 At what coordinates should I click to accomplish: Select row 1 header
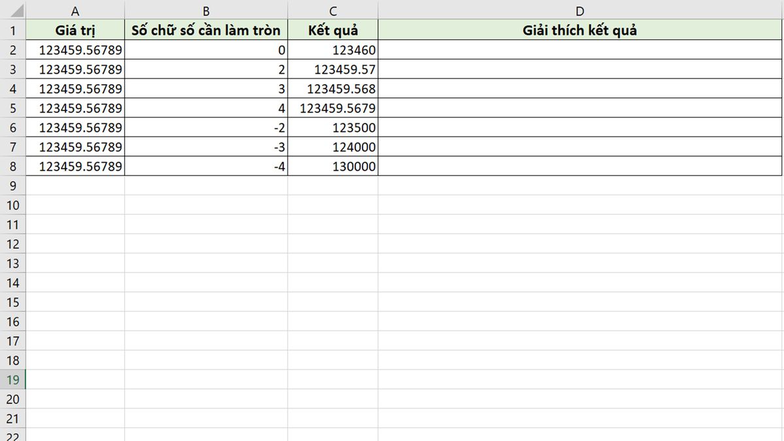pyautogui.click(x=13, y=30)
